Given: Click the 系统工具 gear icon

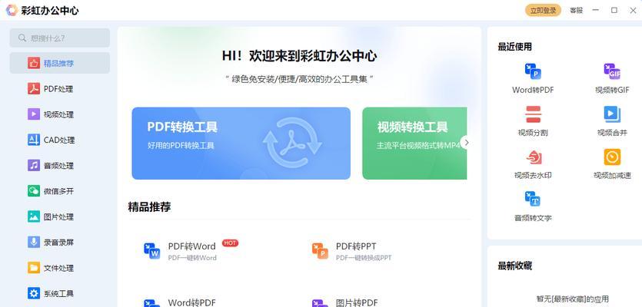Looking at the screenshot, I should [34, 293].
